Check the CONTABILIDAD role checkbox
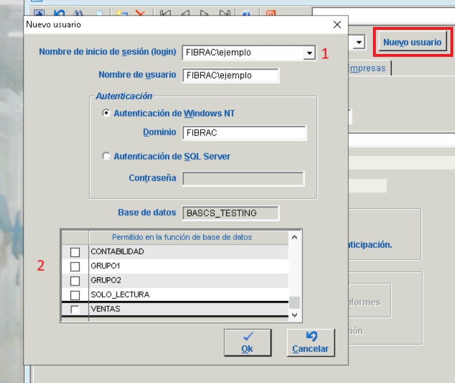455x383 pixels. click(x=75, y=252)
